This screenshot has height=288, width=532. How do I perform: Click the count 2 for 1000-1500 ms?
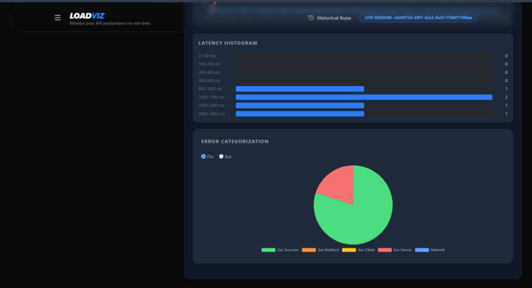pyautogui.click(x=506, y=97)
